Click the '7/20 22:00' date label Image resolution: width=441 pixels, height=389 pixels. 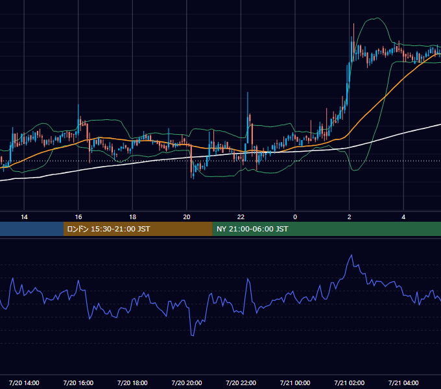(241, 383)
